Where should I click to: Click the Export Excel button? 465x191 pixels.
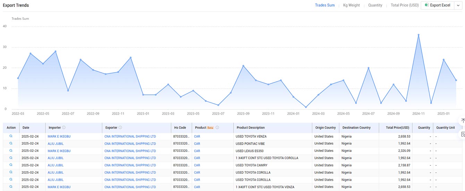438,5
